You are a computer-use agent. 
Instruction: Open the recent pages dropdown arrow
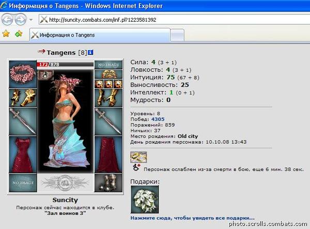(31, 20)
